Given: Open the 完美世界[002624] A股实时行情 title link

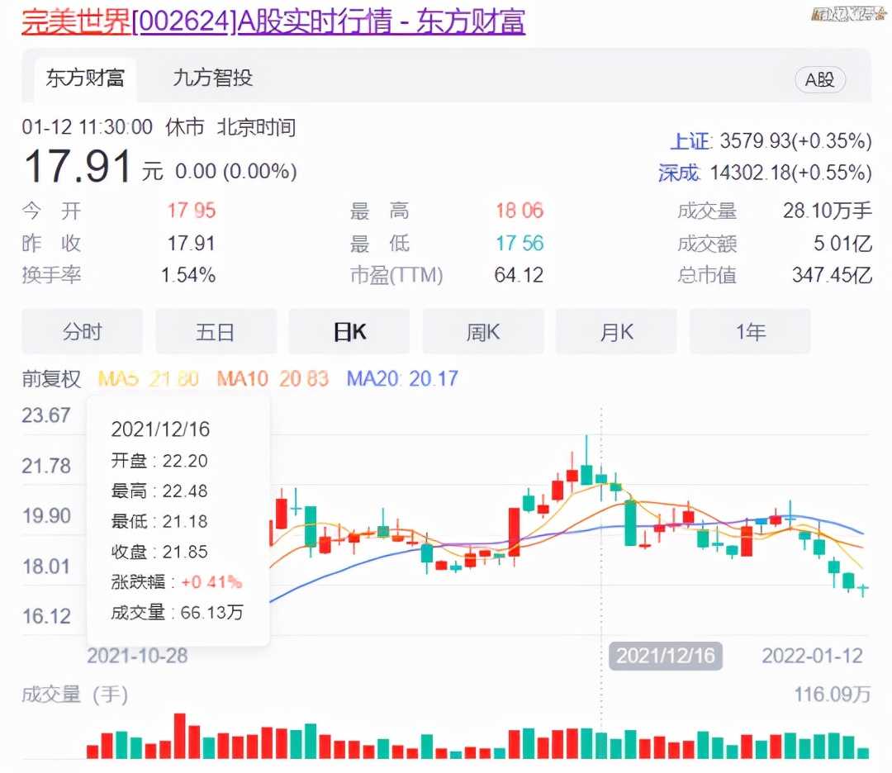Looking at the screenshot, I should coord(273,21).
